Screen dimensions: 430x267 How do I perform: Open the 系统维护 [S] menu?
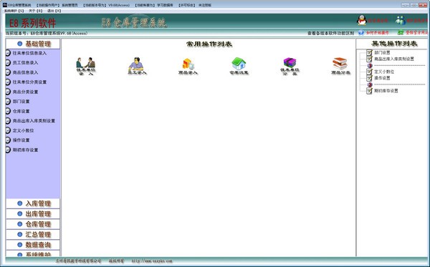click(x=14, y=11)
